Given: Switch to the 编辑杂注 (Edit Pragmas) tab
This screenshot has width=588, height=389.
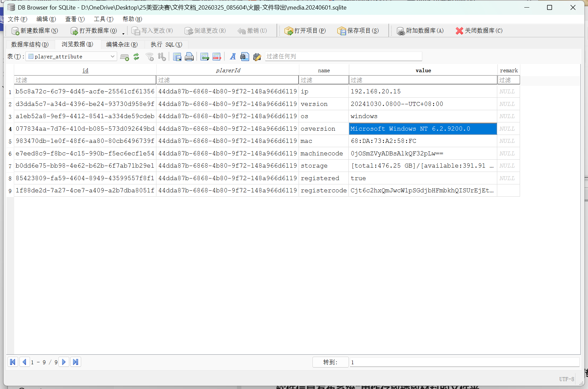Looking at the screenshot, I should [x=122, y=45].
